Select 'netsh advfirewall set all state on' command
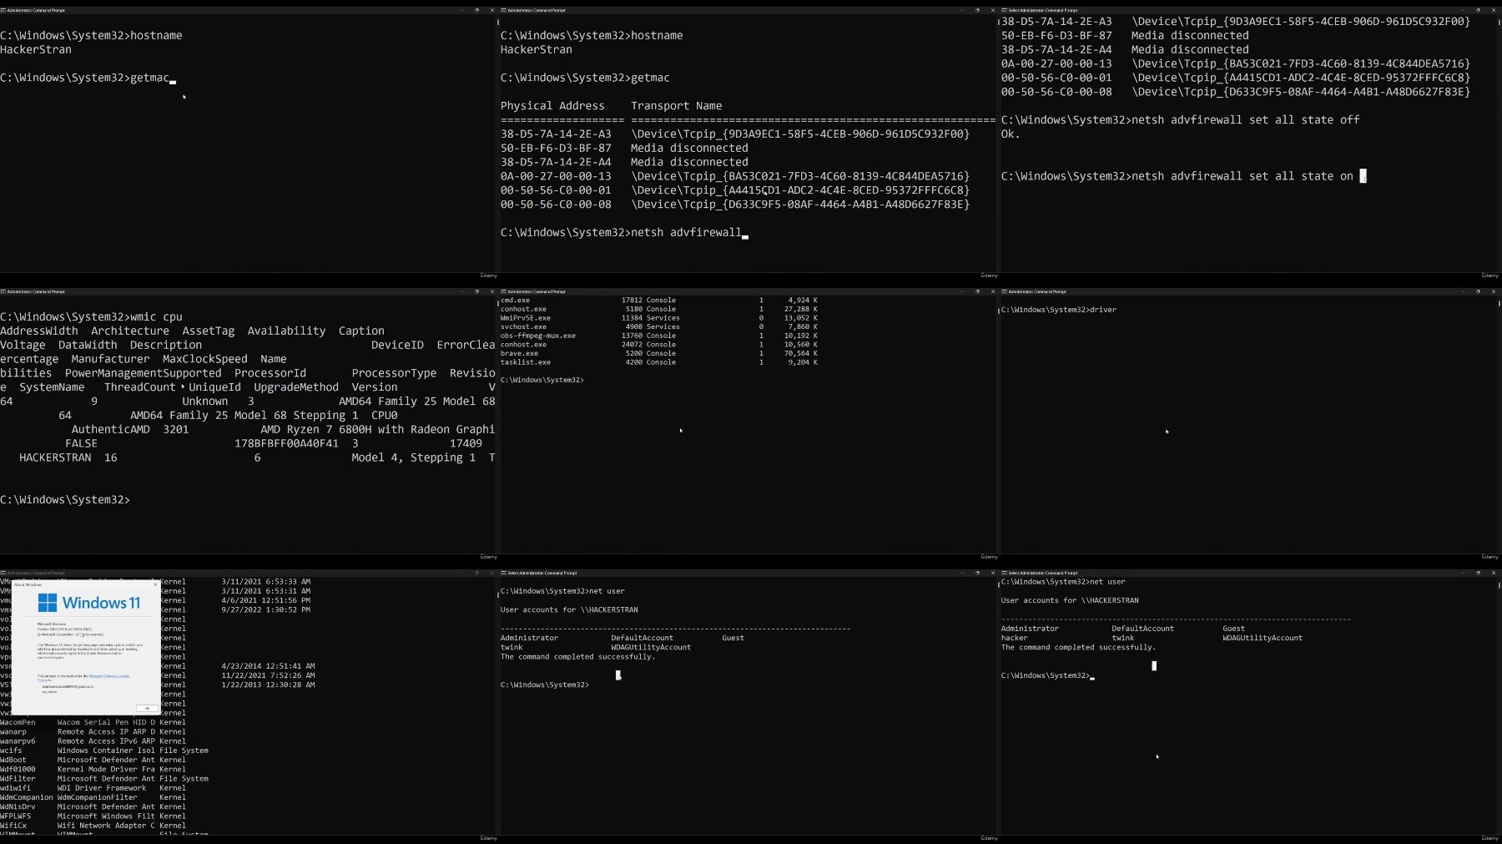The height and width of the screenshot is (844, 1502). coord(1242,176)
